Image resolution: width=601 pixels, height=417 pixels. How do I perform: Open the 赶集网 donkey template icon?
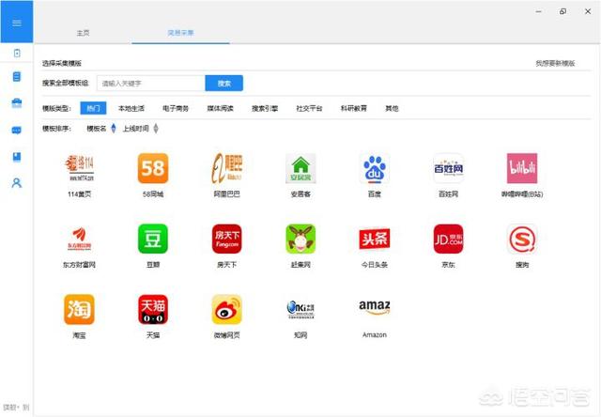pos(300,239)
